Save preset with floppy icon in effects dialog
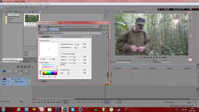 coord(104,33)
